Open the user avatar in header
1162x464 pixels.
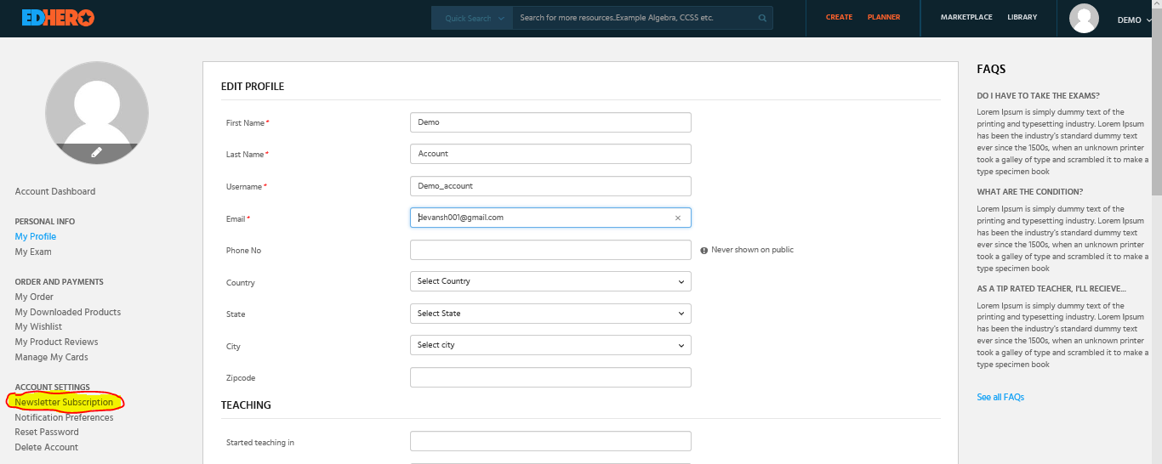(x=1084, y=19)
